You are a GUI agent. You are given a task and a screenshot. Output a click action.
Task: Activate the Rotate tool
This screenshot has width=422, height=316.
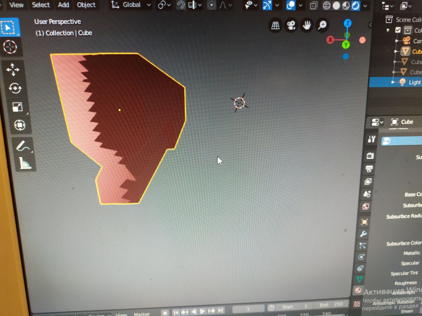pos(15,88)
